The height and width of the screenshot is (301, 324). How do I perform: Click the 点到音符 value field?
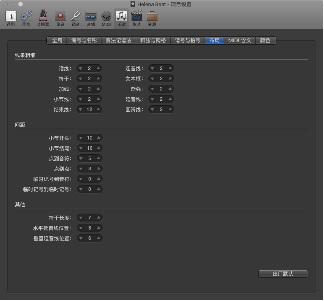(89, 158)
